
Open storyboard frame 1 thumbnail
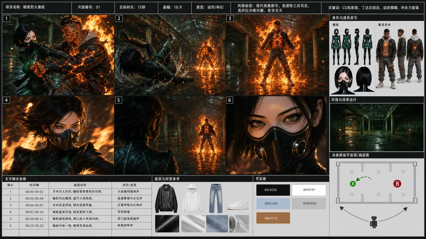[58, 55]
